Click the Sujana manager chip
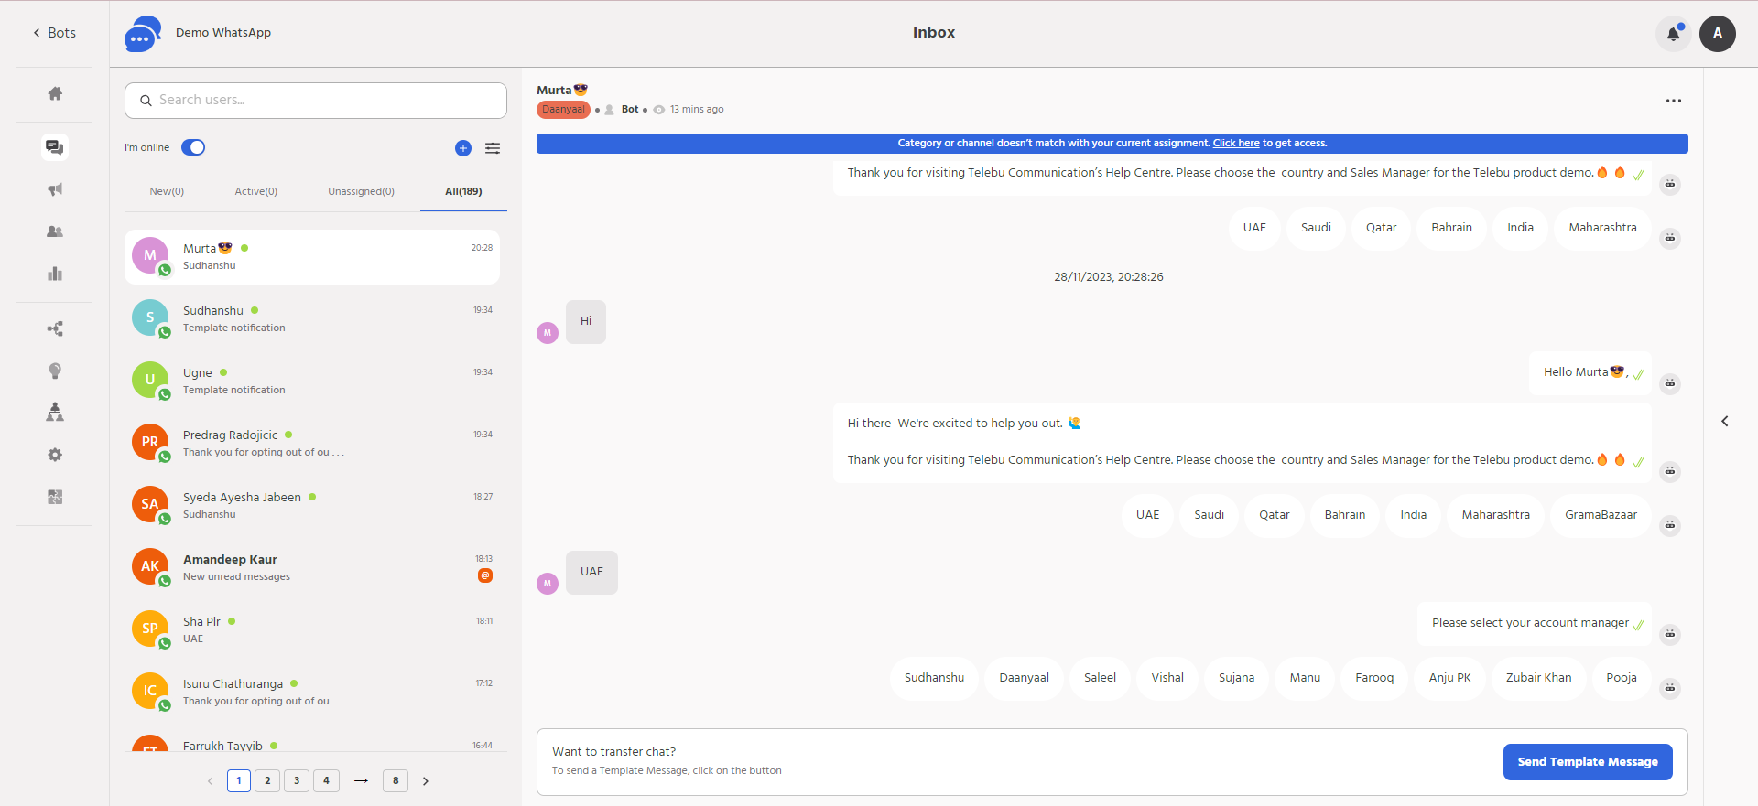1758x806 pixels. point(1236,678)
